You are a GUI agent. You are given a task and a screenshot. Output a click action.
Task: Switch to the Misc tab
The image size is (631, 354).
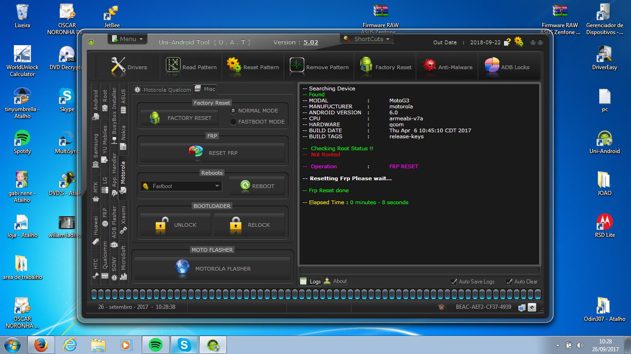pyautogui.click(x=204, y=89)
